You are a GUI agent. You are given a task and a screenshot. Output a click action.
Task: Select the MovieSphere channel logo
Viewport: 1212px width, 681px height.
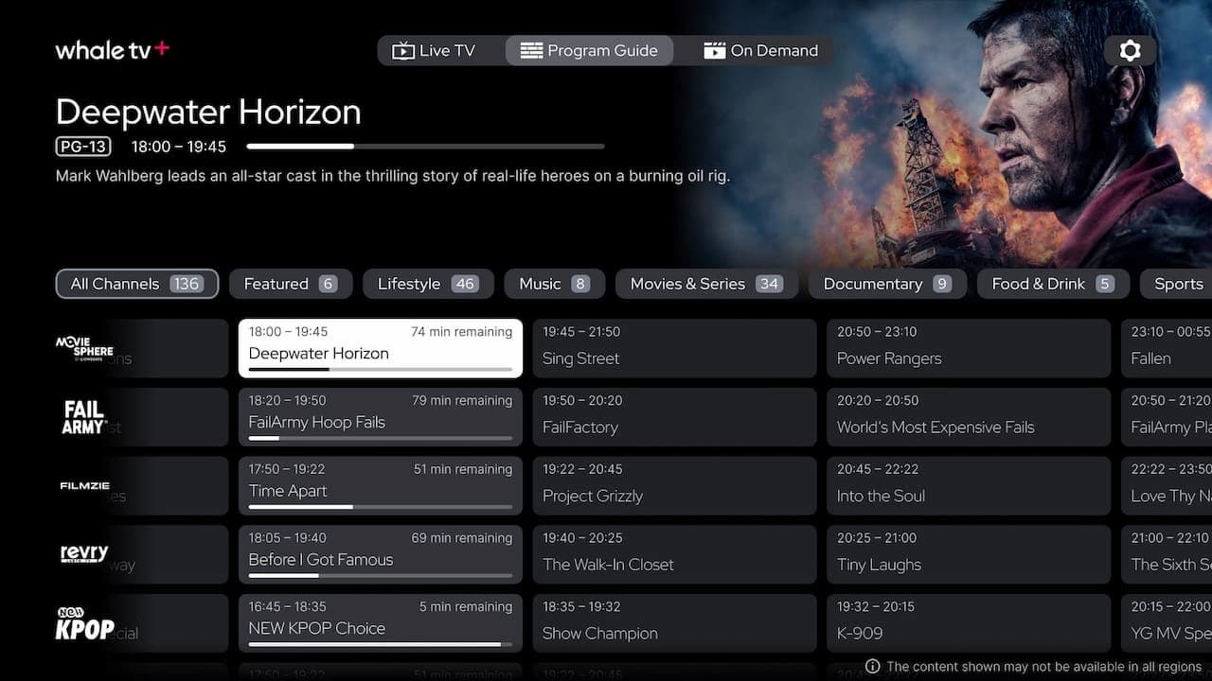coord(84,347)
